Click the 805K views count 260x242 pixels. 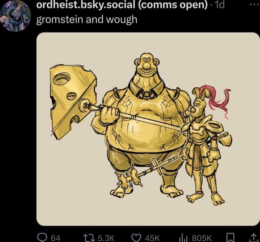tap(202, 238)
